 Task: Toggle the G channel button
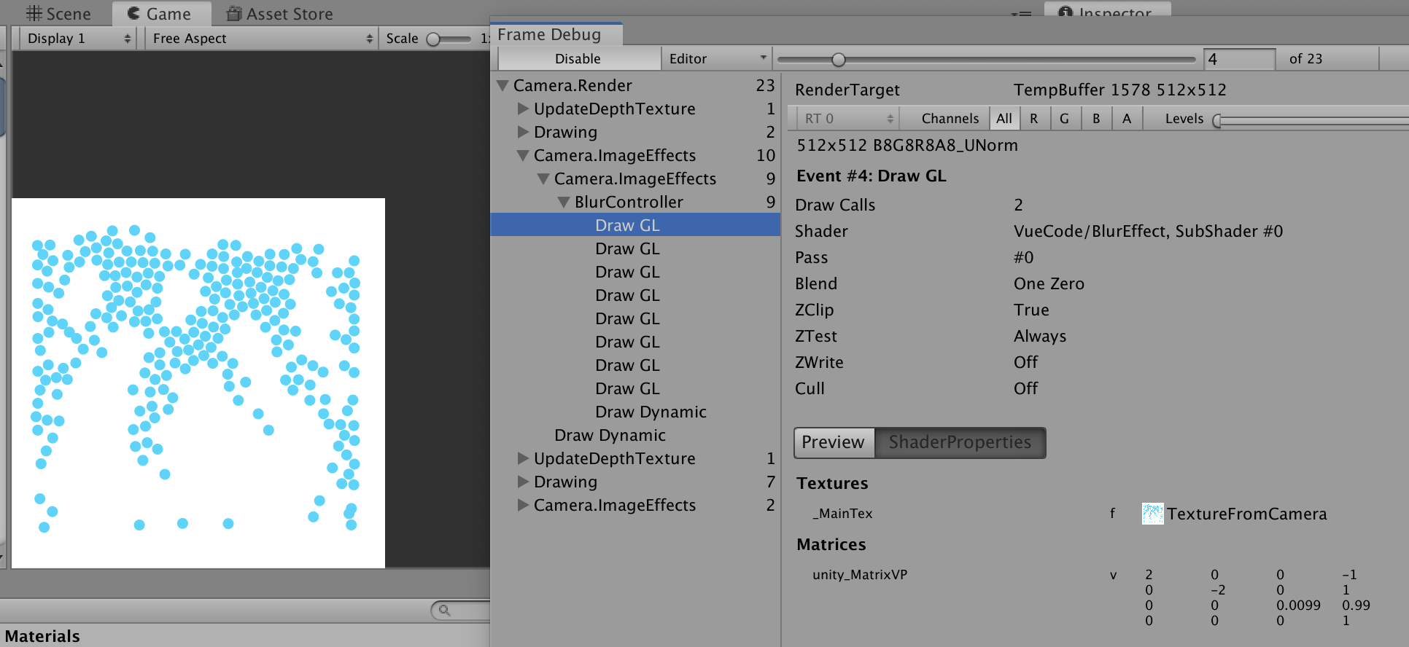pos(1065,119)
